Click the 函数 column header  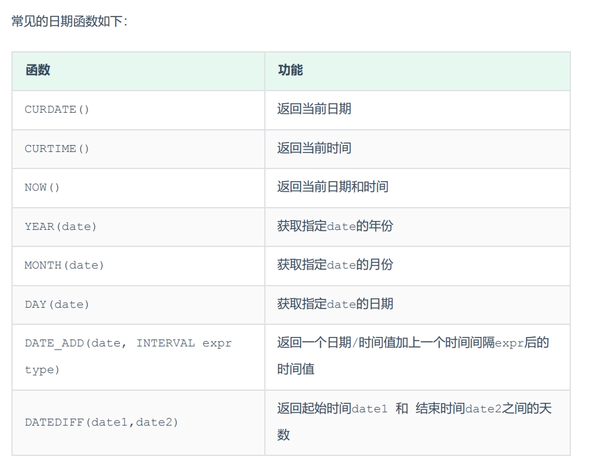pos(37,70)
